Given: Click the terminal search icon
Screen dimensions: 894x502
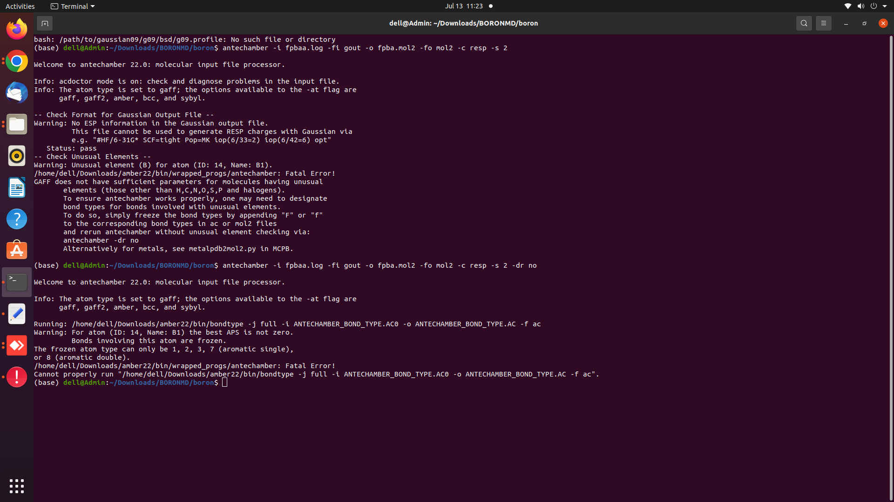Looking at the screenshot, I should 804,23.
